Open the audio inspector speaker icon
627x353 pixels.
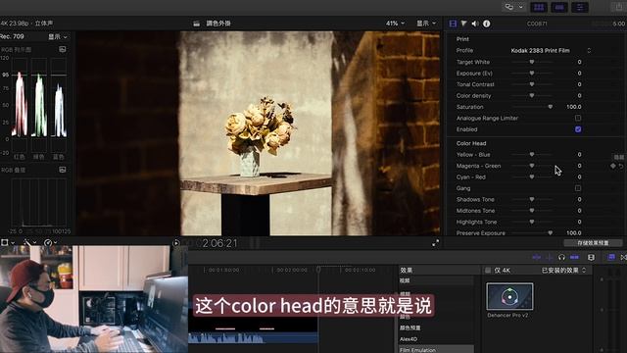[x=475, y=24]
